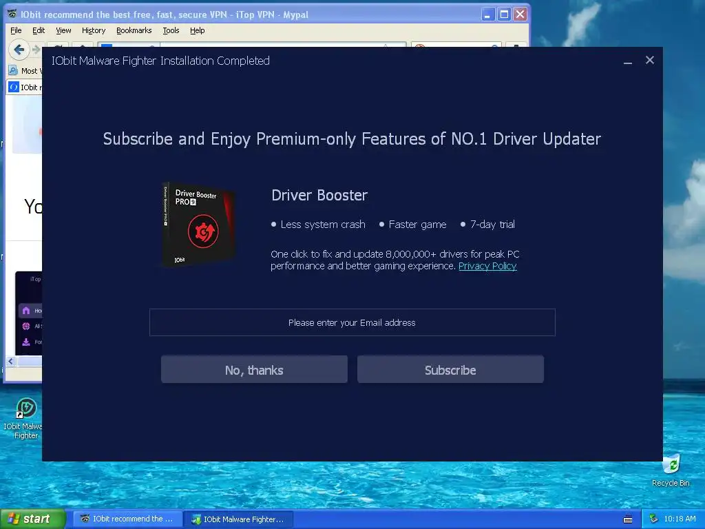Screen dimensions: 705x529
Task: Open the Bookmarks menu in Mypal
Action: click(x=134, y=30)
